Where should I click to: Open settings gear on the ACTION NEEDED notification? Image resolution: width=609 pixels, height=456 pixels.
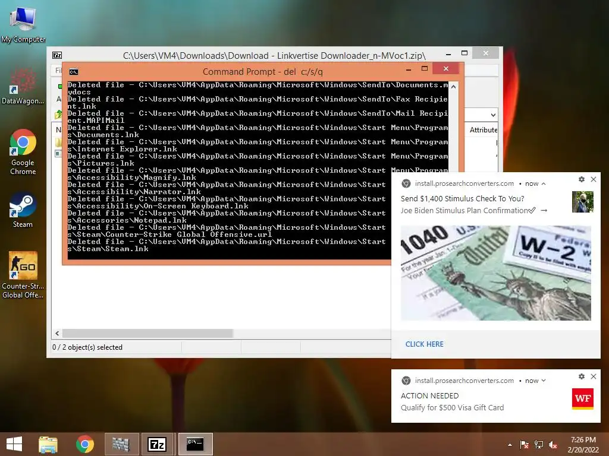coord(582,376)
